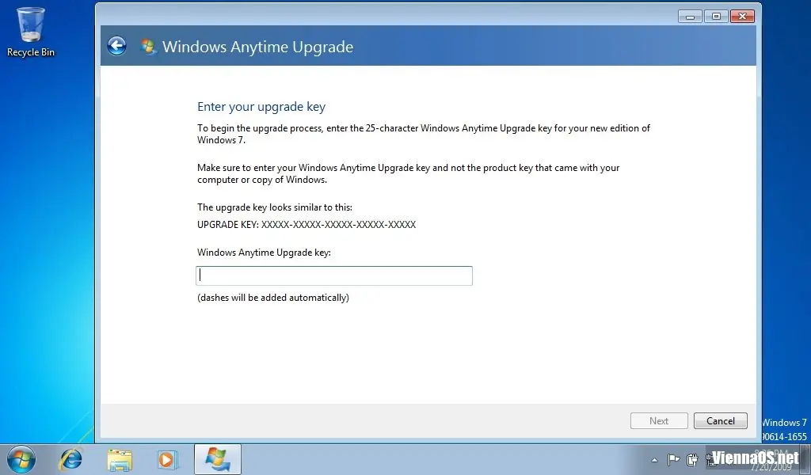This screenshot has width=811, height=475.
Task: Close the Windows Anytime Upgrade window
Action: point(742,17)
